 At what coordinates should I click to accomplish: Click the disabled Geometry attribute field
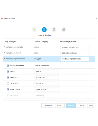coord(47,96)
